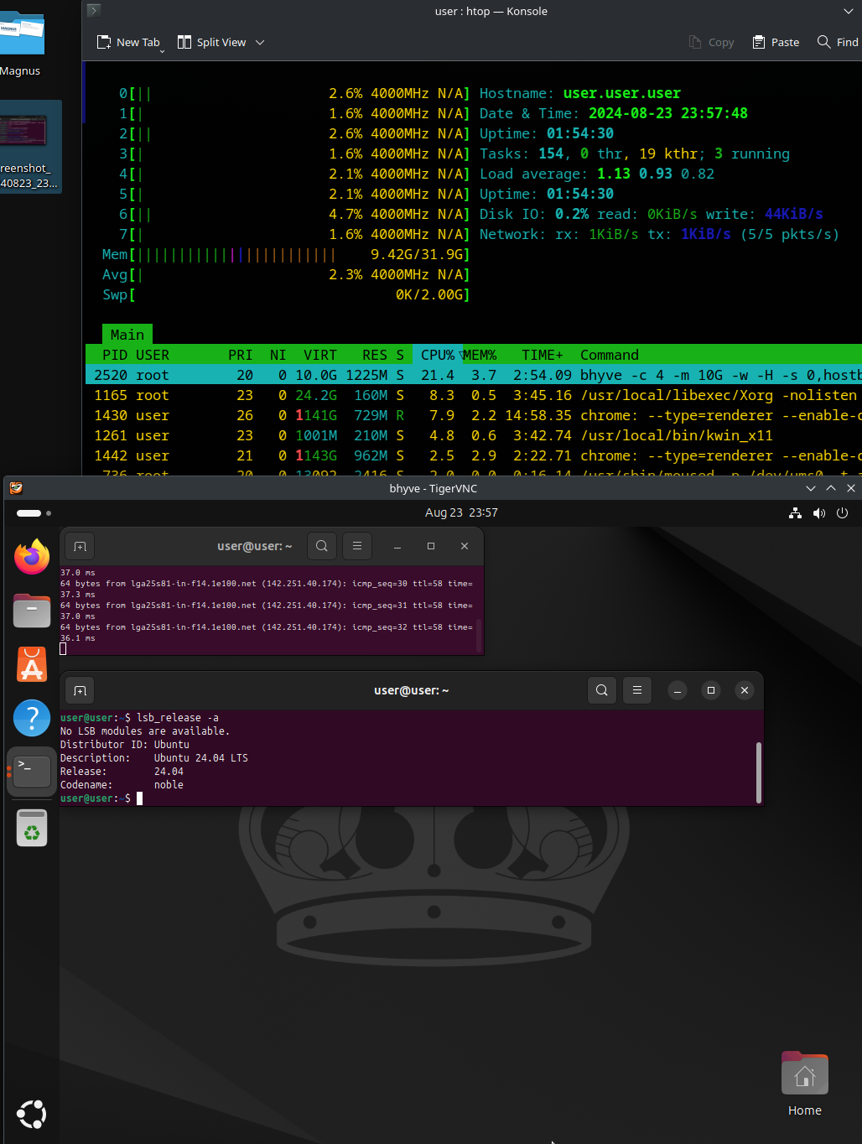Open new tab in front terminal window

[x=80, y=690]
